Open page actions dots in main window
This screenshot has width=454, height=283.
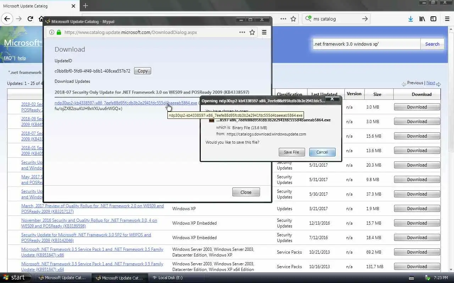pyautogui.click(x=283, y=19)
